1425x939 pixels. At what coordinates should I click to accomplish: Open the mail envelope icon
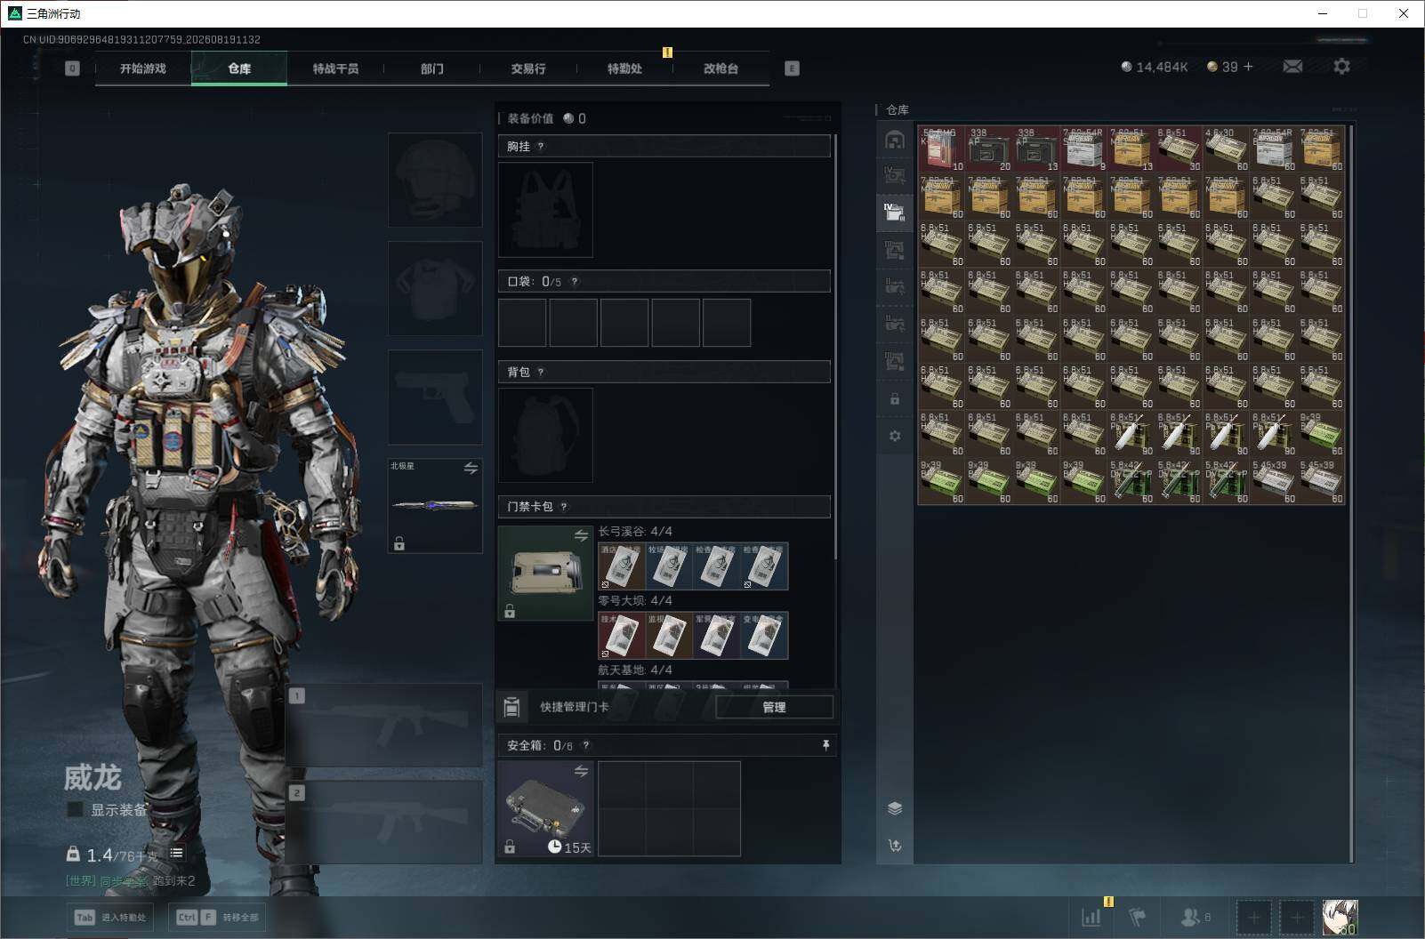[x=1292, y=67]
